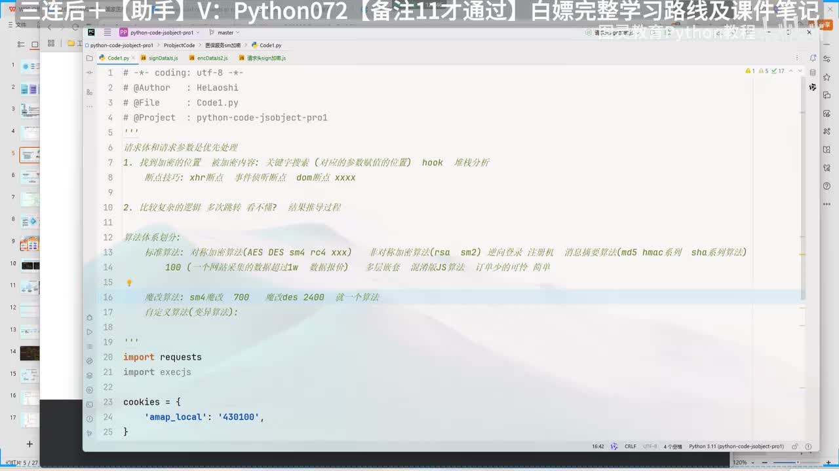Open the 文件 menu in presentation window
This screenshot has height=471, width=839.
pyautogui.click(x=21, y=24)
